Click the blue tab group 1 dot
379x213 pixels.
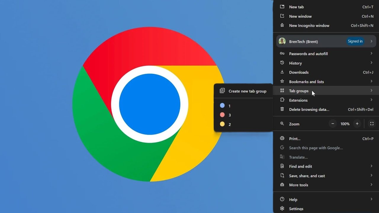(222, 106)
